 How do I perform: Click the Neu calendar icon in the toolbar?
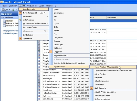tap(3, 10)
